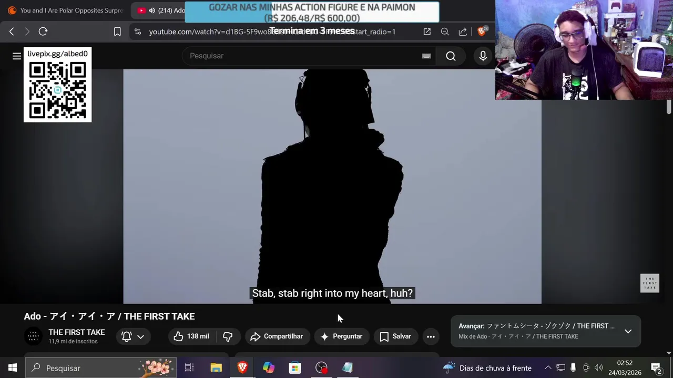Click the zoom magnifier icon in address bar
The image size is (673, 378).
tap(445, 31)
